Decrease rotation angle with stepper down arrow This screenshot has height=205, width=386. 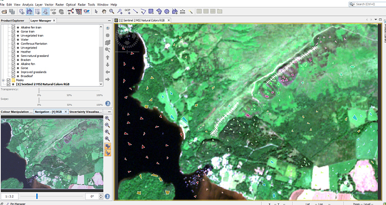pyautogui.click(x=101, y=198)
